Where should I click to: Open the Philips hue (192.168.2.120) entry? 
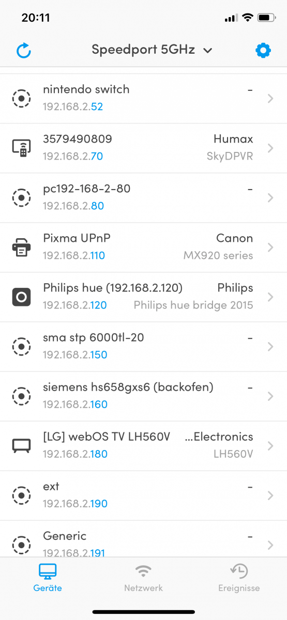(x=143, y=297)
